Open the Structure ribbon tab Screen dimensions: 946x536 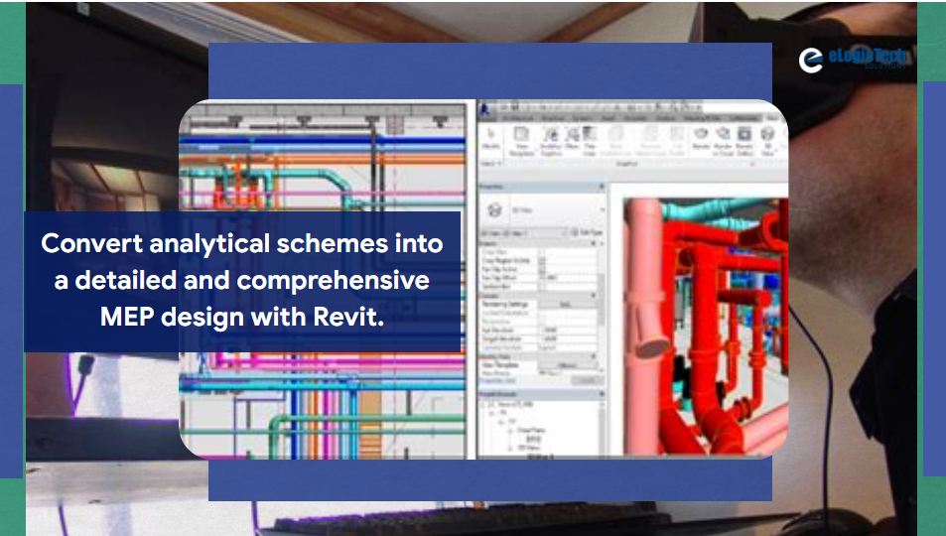click(552, 118)
